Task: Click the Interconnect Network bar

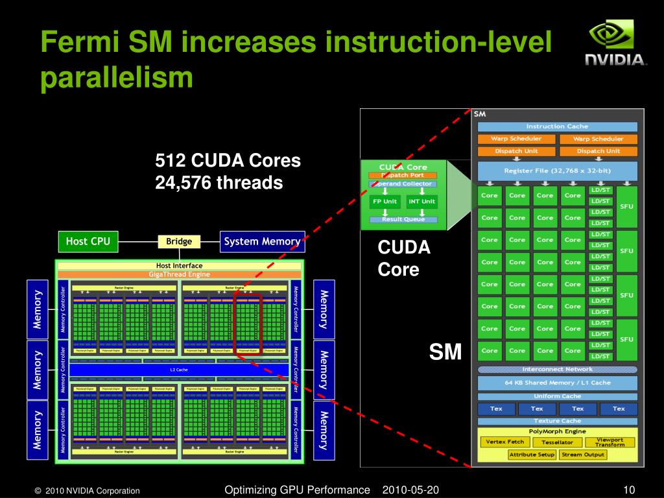Action: coord(557,369)
